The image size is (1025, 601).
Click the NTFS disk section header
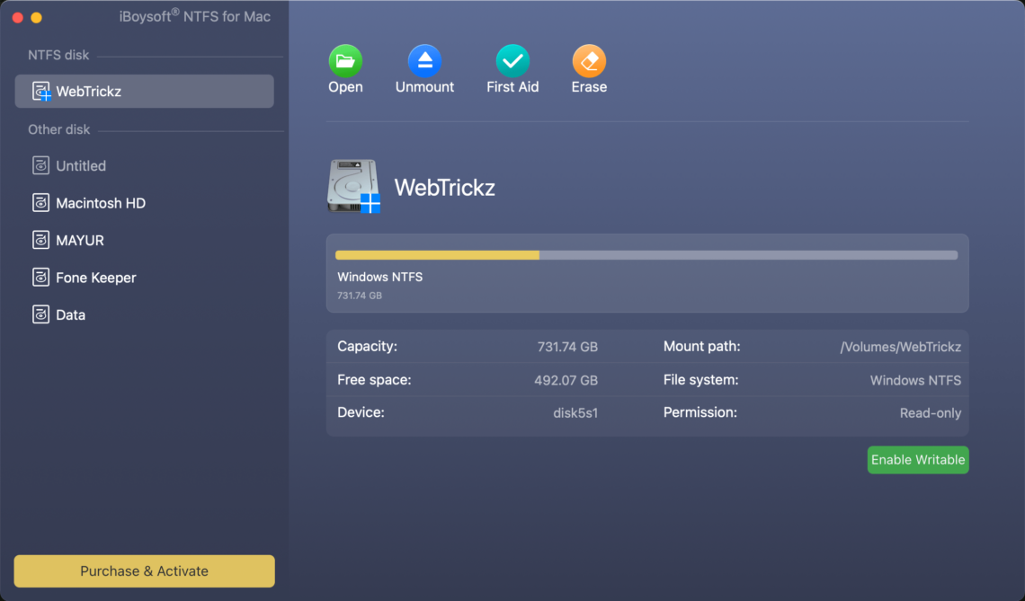(58, 56)
